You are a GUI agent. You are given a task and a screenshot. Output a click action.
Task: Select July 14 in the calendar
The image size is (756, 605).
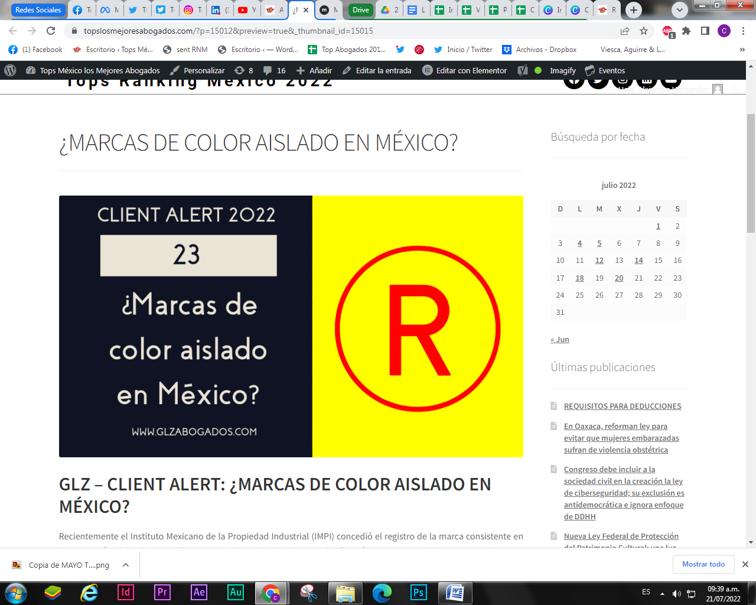[x=638, y=261]
